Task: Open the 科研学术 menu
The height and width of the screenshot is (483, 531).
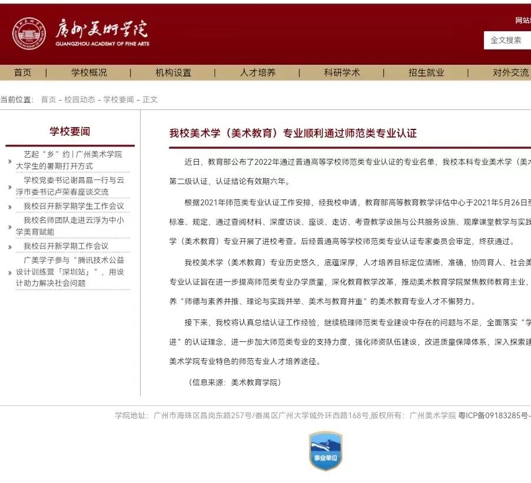Action: (342, 72)
